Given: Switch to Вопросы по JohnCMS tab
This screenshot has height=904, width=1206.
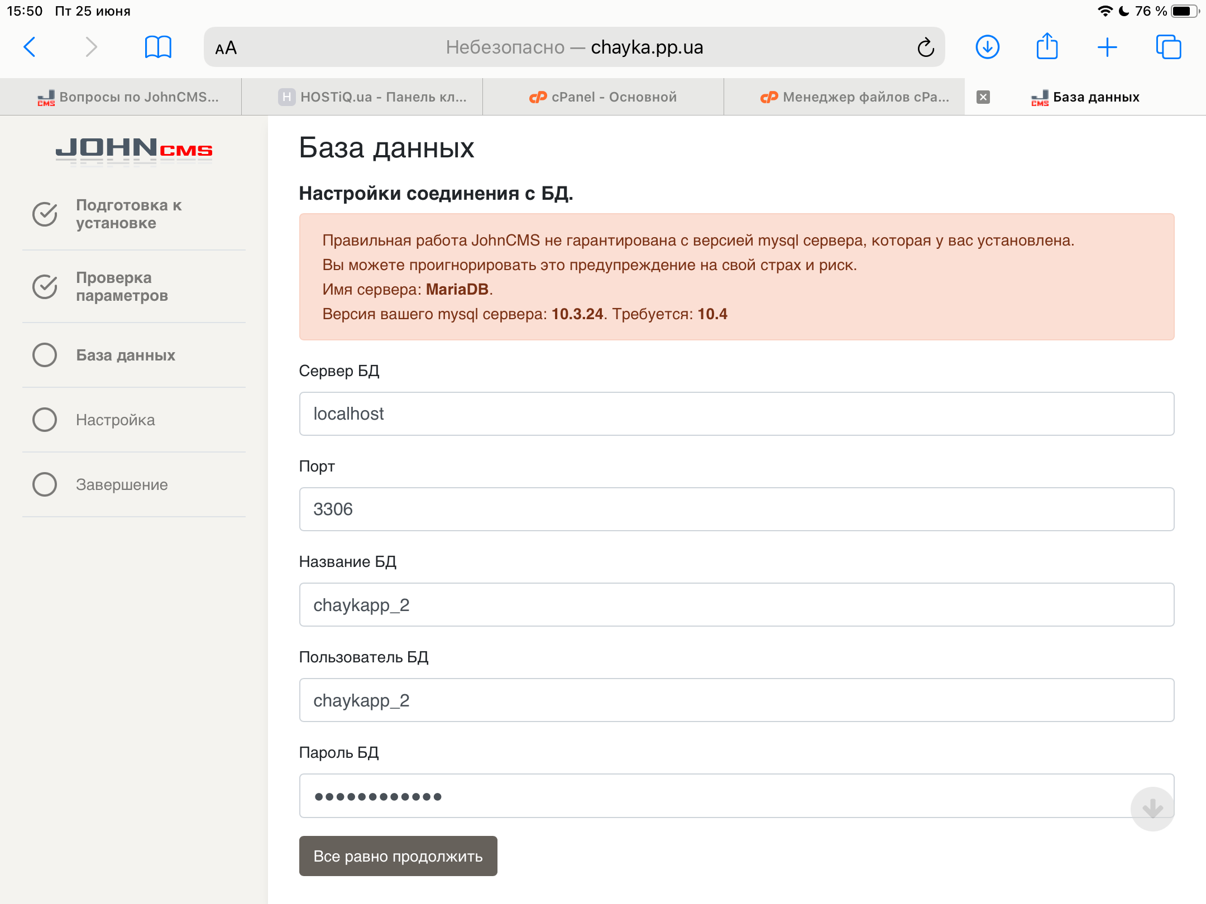Looking at the screenshot, I should 128,97.
